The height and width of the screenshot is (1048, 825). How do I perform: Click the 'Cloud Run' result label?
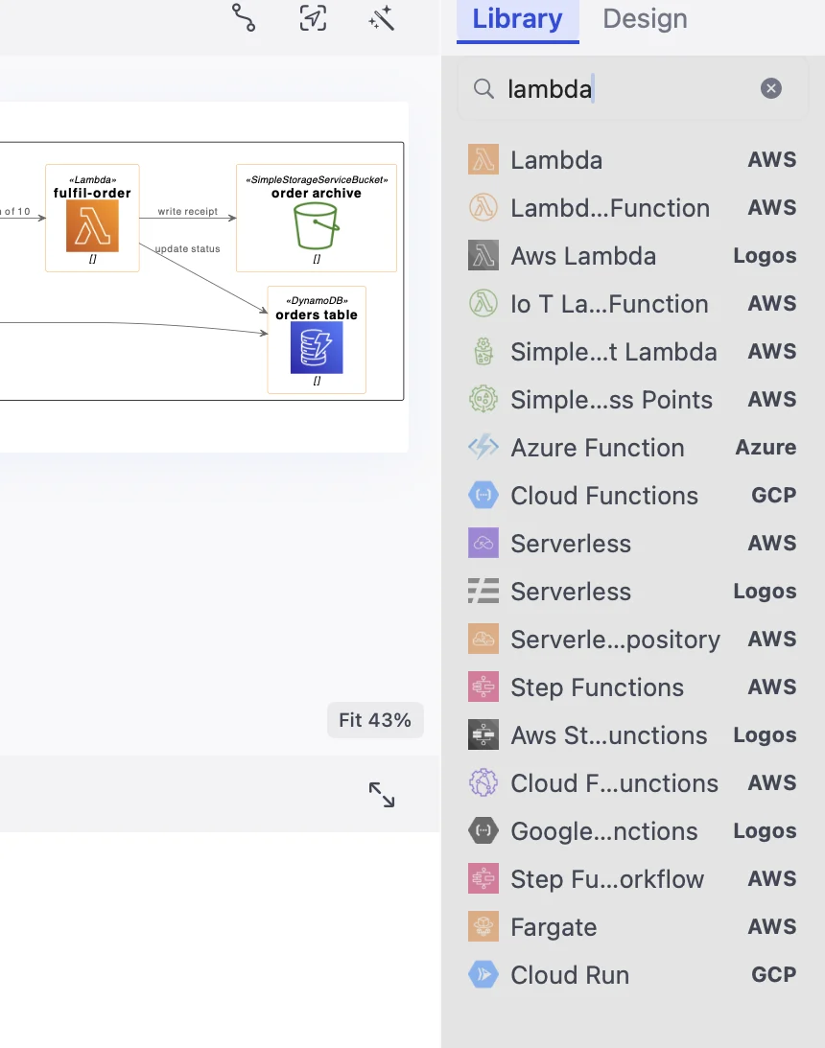(570, 975)
